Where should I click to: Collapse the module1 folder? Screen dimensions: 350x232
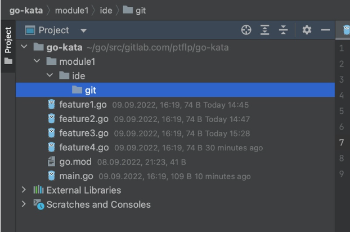[x=37, y=61]
